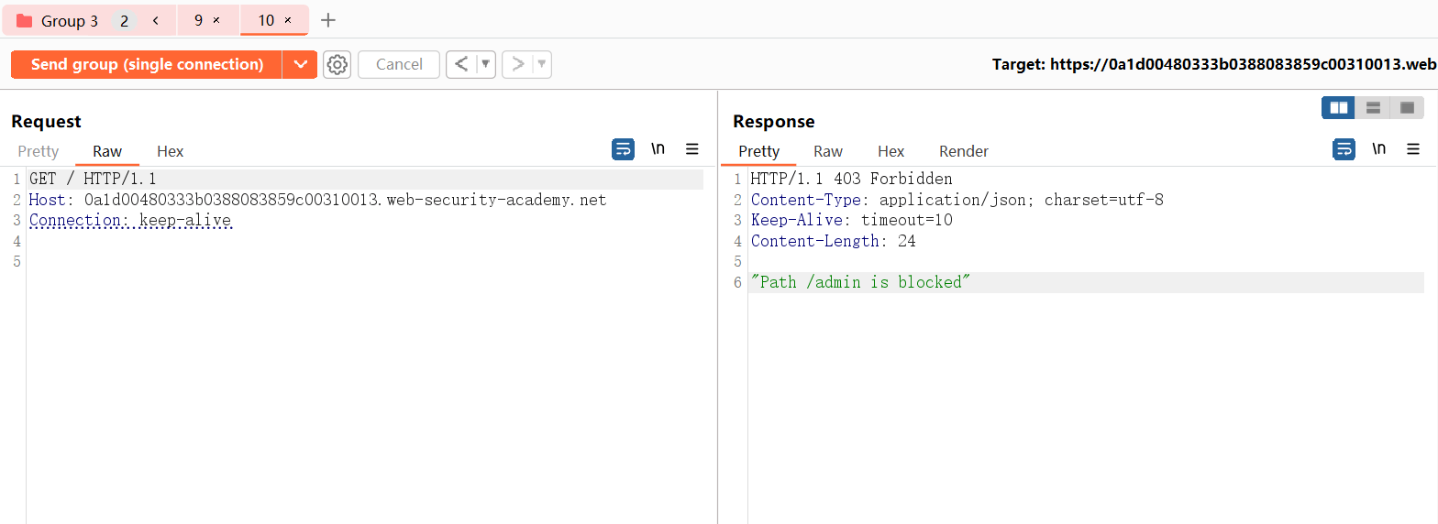Switch to Response Render tab
The width and height of the screenshot is (1438, 524).
963,151
